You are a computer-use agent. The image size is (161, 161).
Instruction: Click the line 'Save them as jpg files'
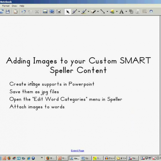tap(34, 92)
